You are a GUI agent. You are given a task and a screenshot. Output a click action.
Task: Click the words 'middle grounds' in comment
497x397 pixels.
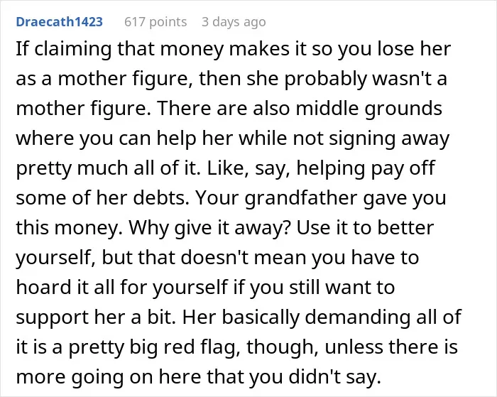(368, 109)
